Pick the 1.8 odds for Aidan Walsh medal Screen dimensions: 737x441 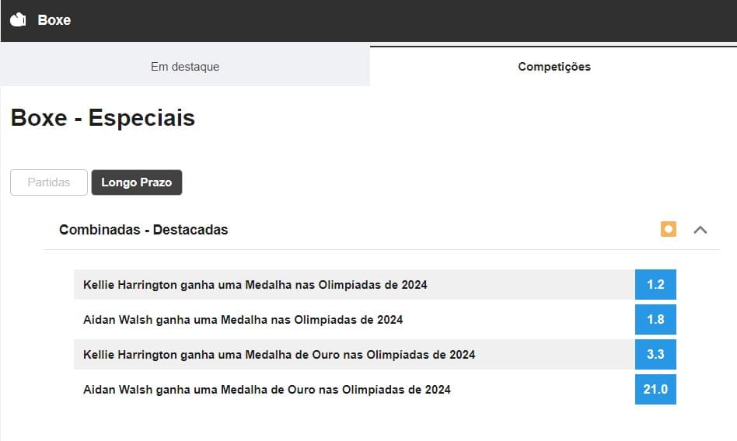pyautogui.click(x=655, y=319)
